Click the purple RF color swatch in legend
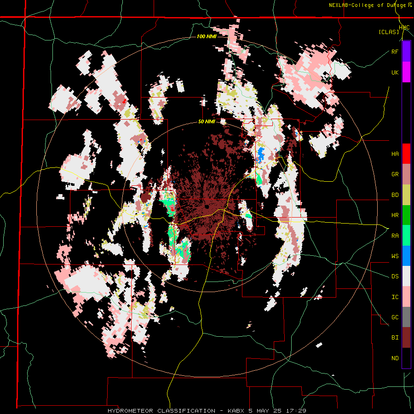The width and height of the screenshot is (414, 414). click(x=406, y=52)
